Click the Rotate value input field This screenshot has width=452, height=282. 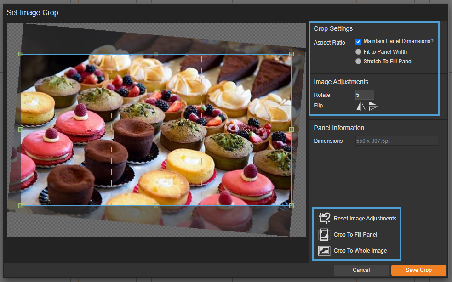click(365, 95)
